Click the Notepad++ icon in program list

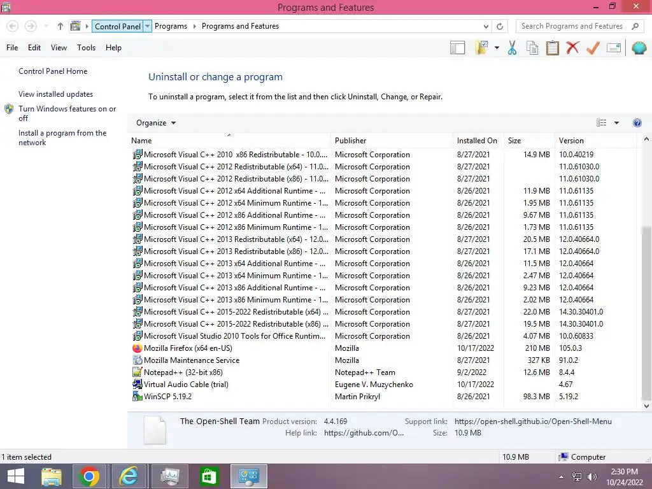click(137, 372)
